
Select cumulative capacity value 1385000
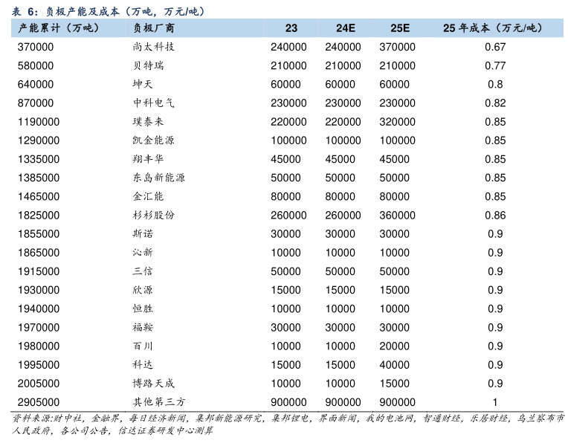[x=39, y=178]
